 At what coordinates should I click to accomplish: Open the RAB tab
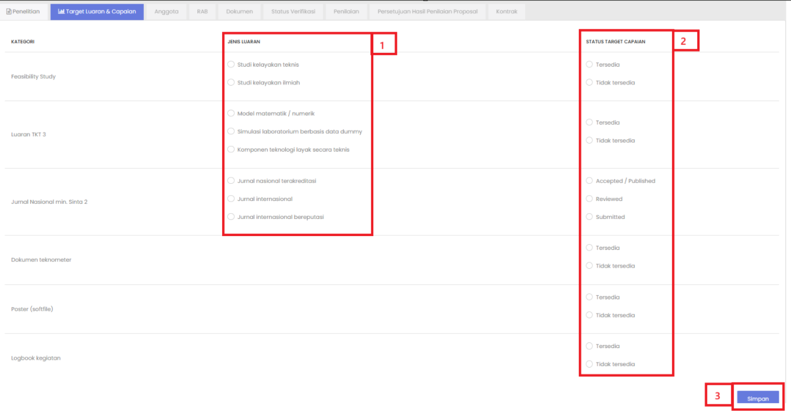click(x=202, y=11)
